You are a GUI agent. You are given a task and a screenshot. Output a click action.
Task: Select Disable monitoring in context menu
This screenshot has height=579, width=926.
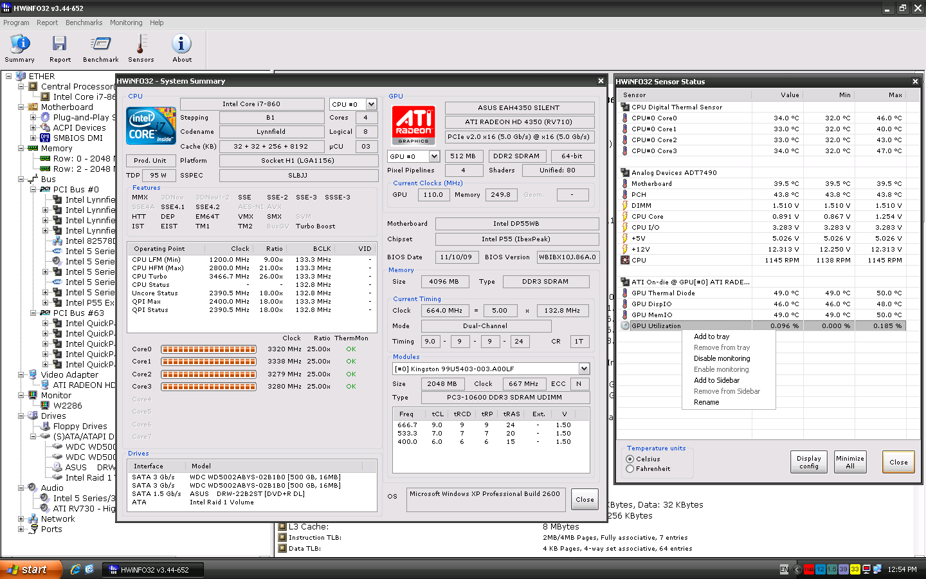coord(722,358)
